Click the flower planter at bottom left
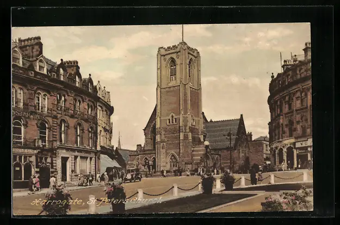This screenshot has height=225, width=340. (x=56, y=200)
